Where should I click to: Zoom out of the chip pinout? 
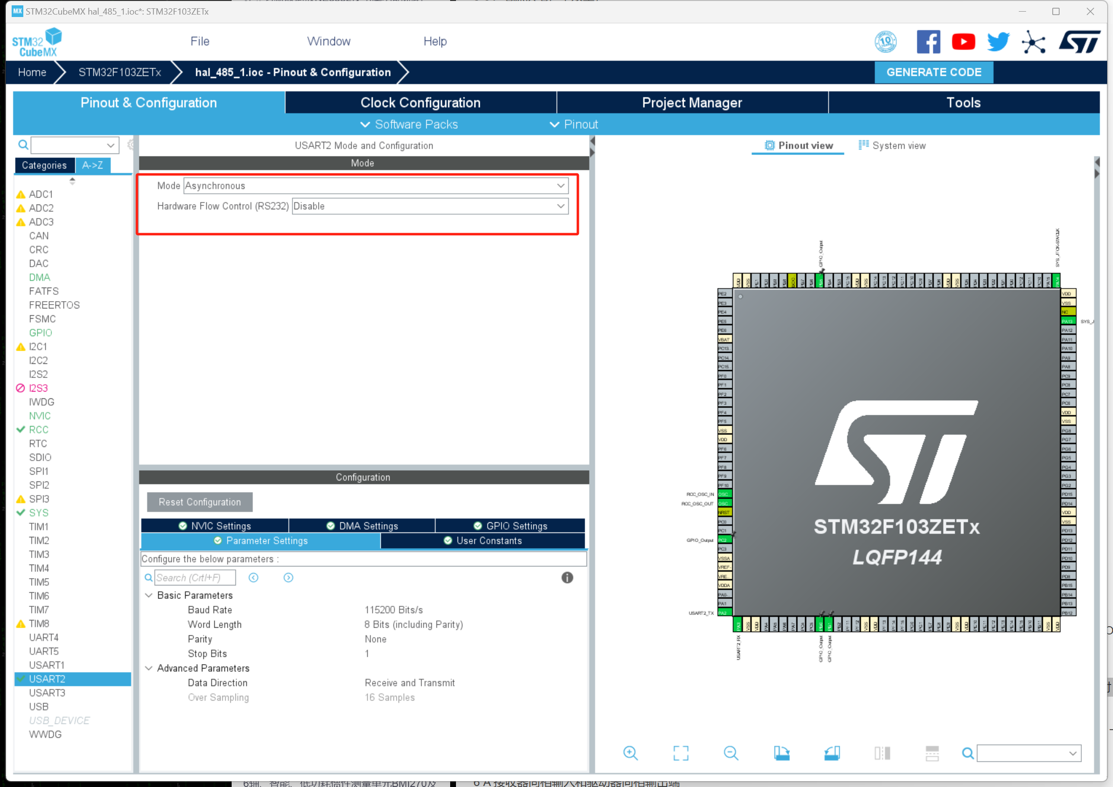(731, 753)
